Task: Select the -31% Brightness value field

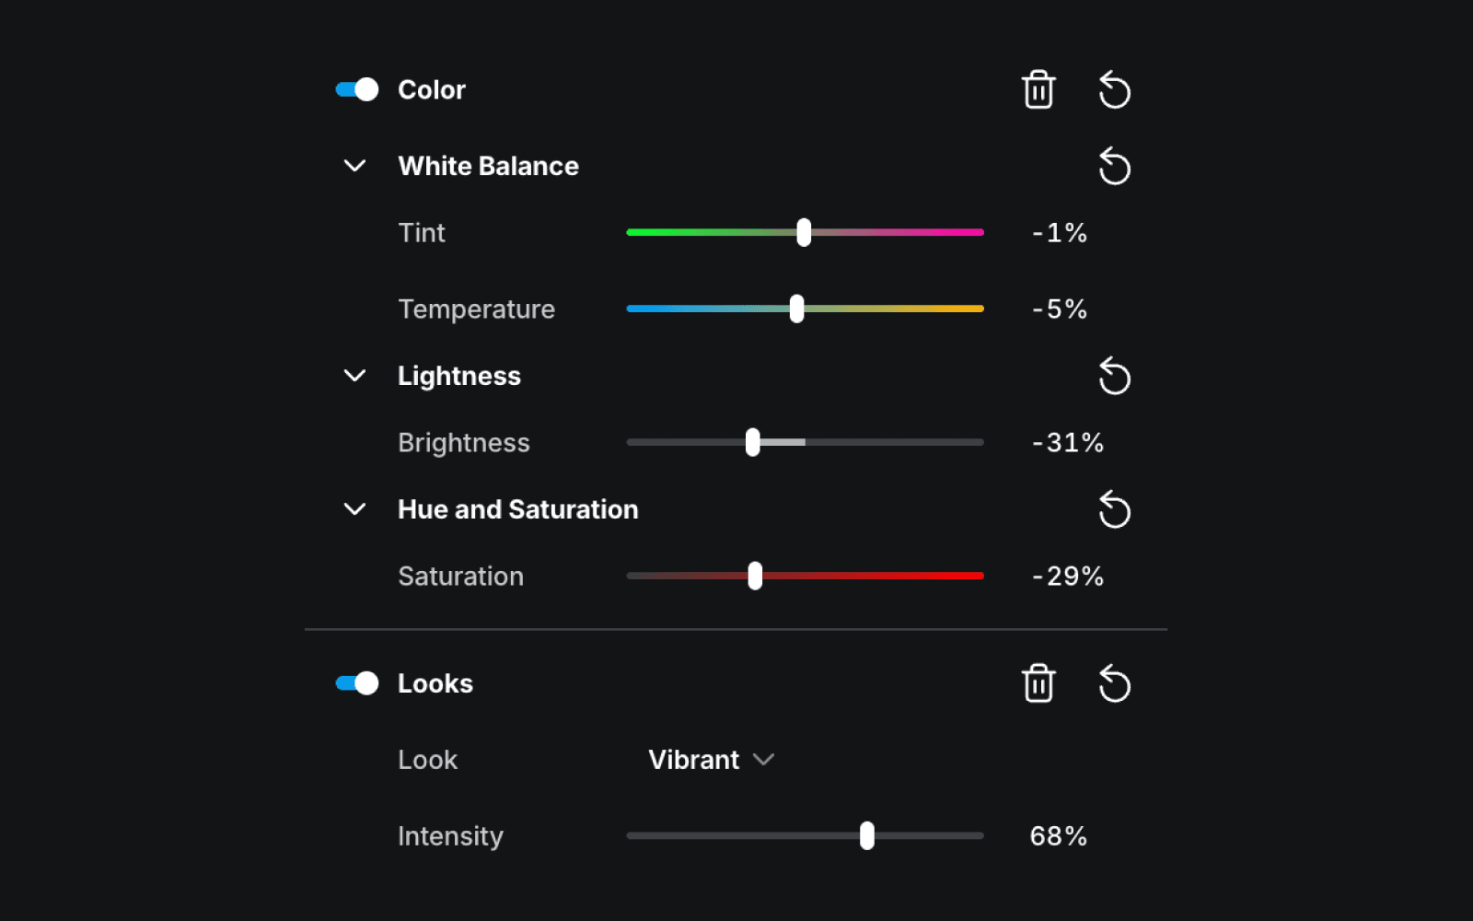Action: click(1068, 442)
